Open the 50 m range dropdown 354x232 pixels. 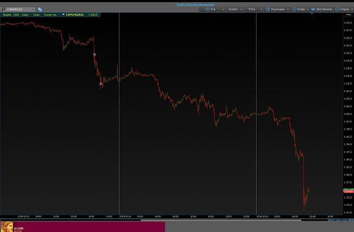coord(254,9)
